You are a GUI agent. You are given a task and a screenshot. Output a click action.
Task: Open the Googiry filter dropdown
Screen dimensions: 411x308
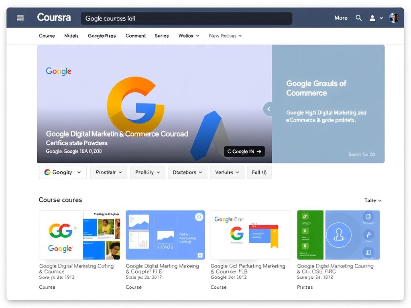coord(63,172)
